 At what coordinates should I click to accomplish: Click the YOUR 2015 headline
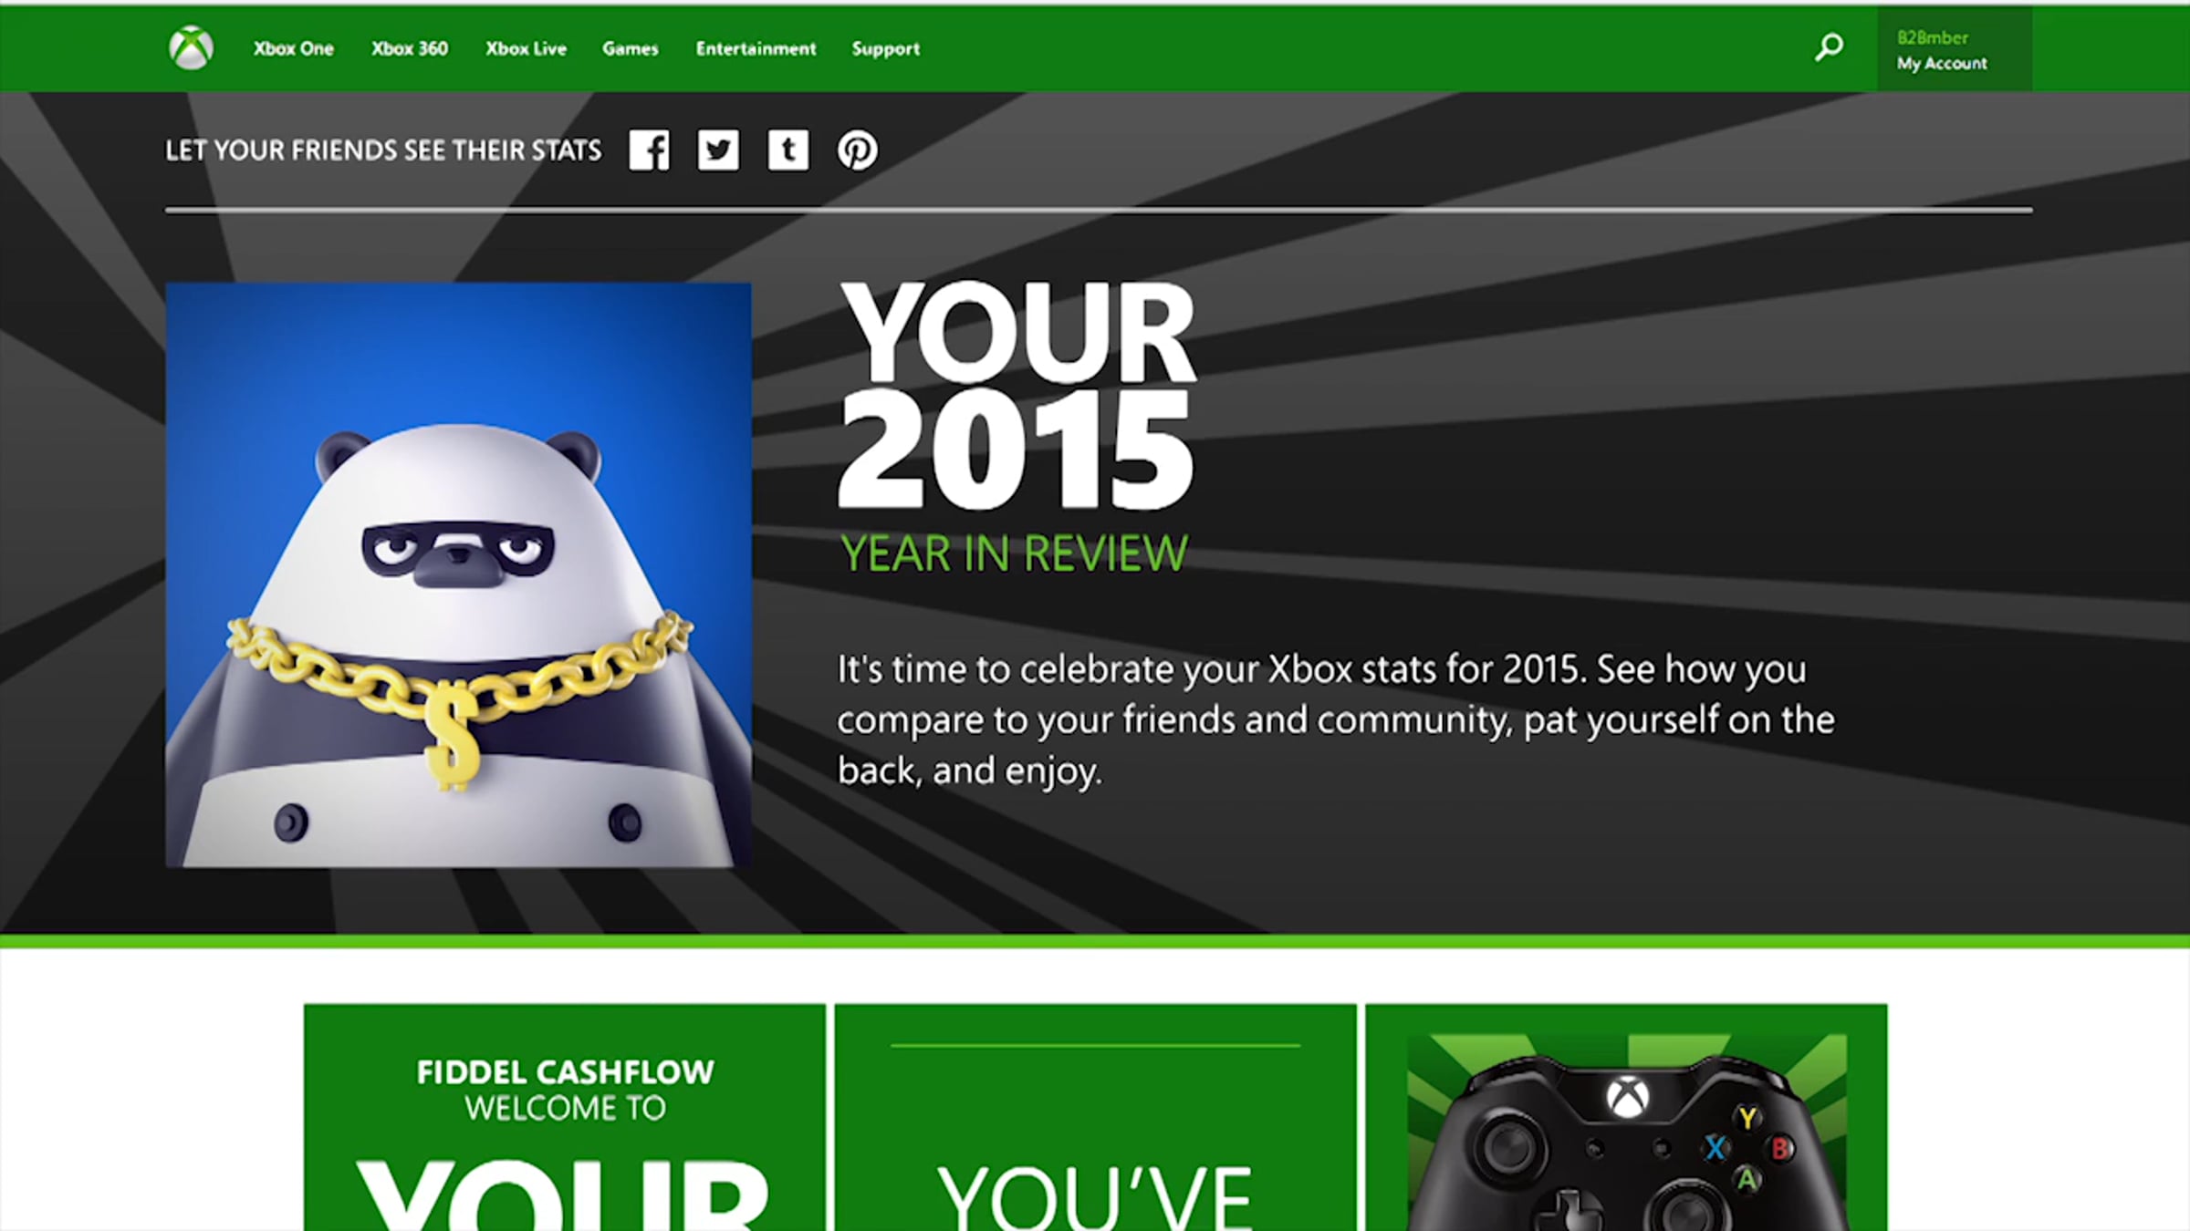click(1017, 394)
